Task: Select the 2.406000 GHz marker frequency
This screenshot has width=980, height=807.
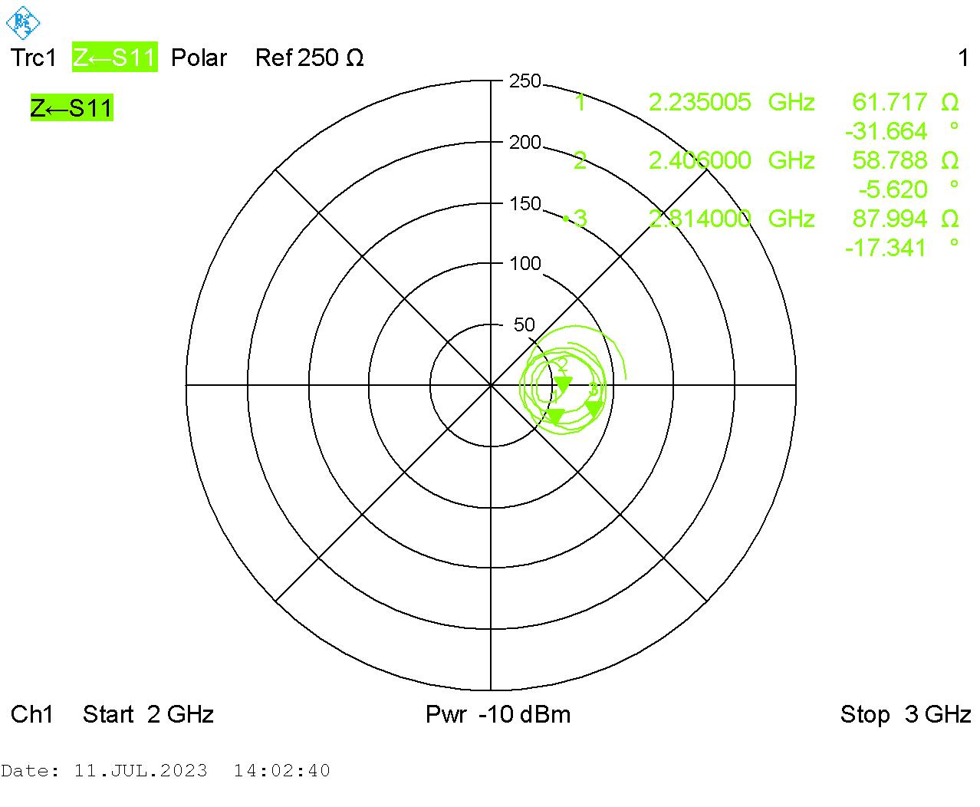Action: tap(732, 160)
